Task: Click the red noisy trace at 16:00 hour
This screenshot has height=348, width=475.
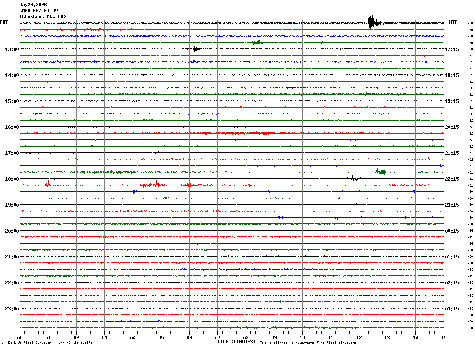Action: pos(232,133)
